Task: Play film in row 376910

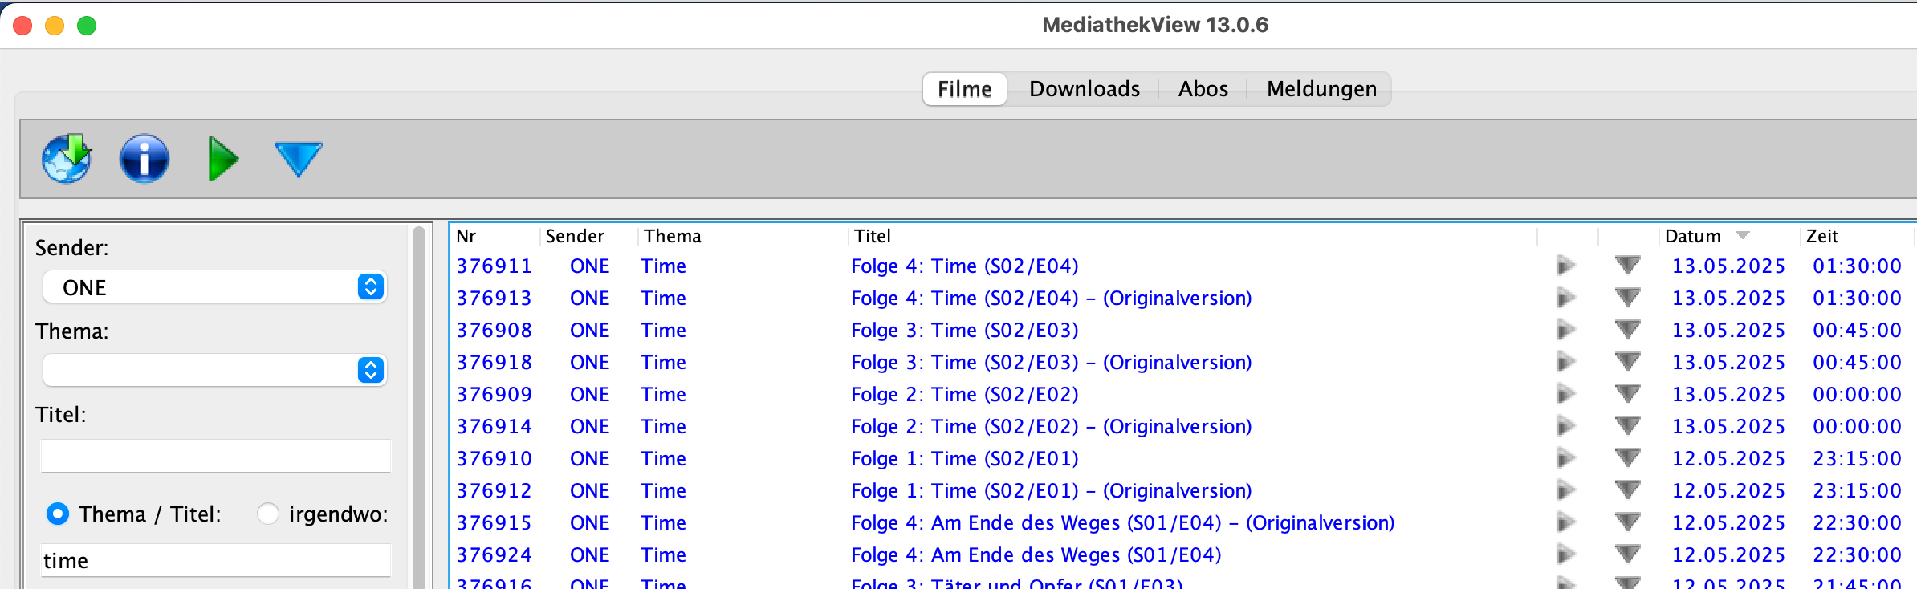Action: point(1565,458)
